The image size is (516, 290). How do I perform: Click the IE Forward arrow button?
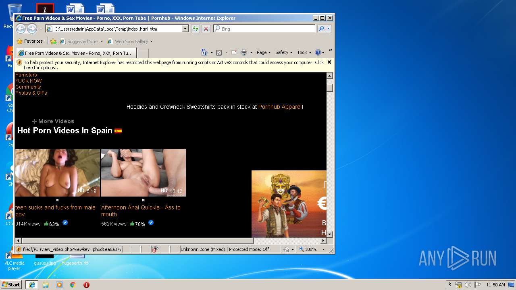click(x=32, y=29)
